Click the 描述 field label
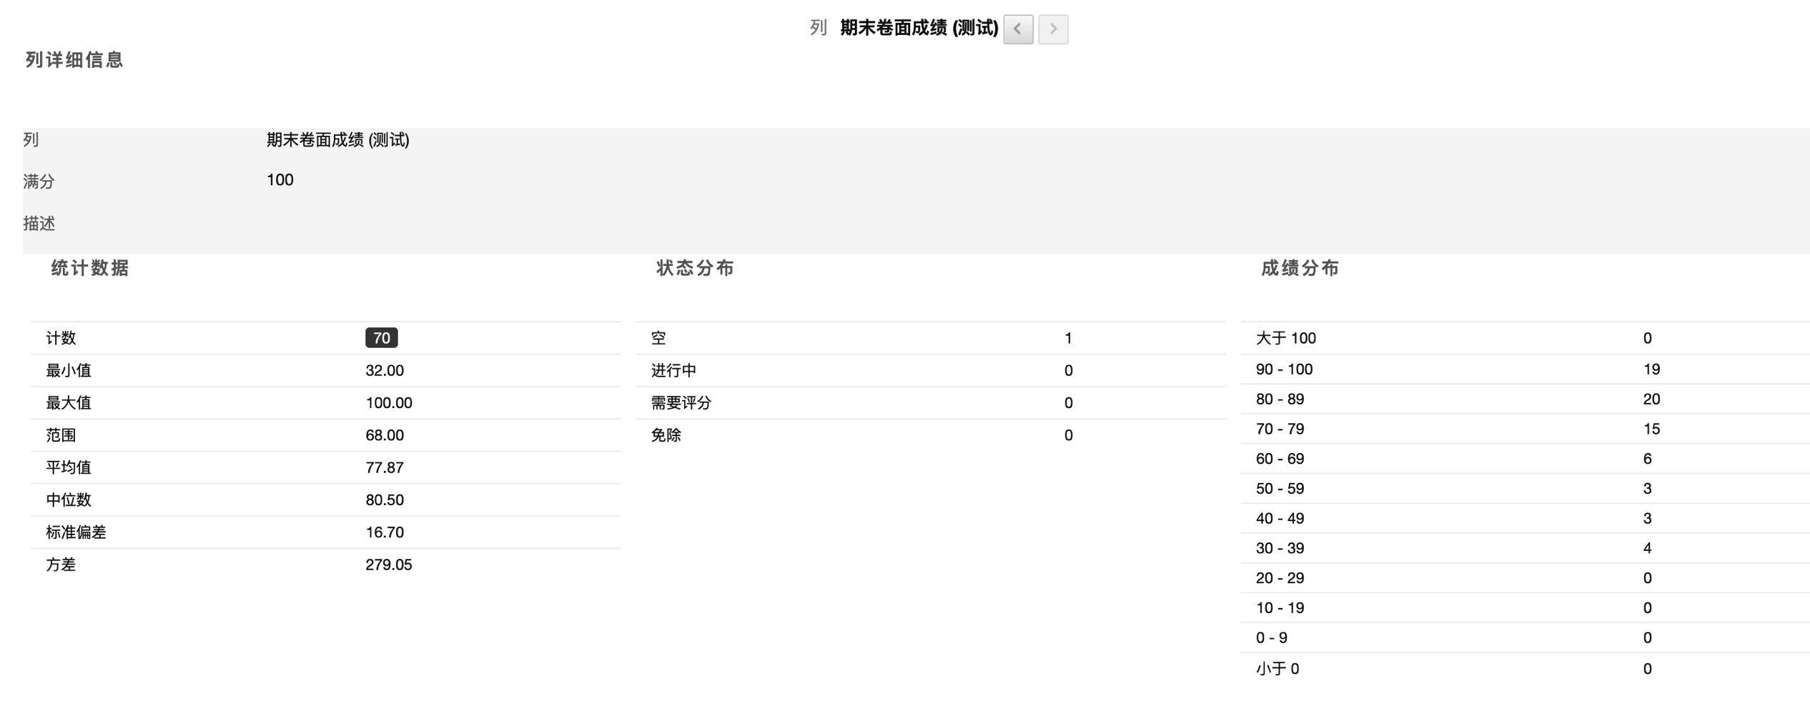The width and height of the screenshot is (1810, 721). 39,224
